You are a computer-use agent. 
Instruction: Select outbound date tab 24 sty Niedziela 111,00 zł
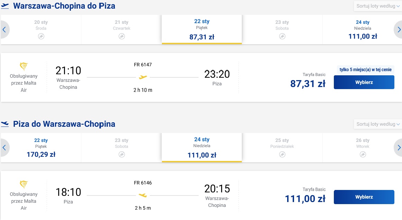[363, 29]
